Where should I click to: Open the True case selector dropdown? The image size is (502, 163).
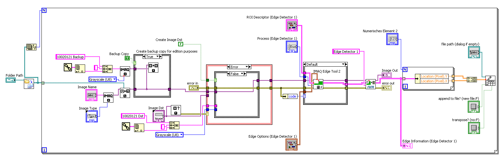(x=158, y=57)
